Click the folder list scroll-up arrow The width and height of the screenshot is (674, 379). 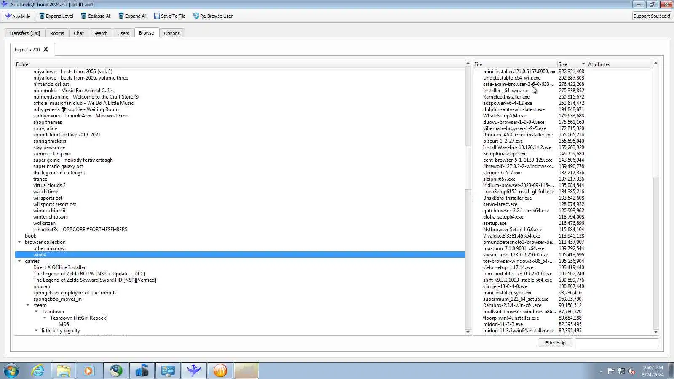coord(468,63)
